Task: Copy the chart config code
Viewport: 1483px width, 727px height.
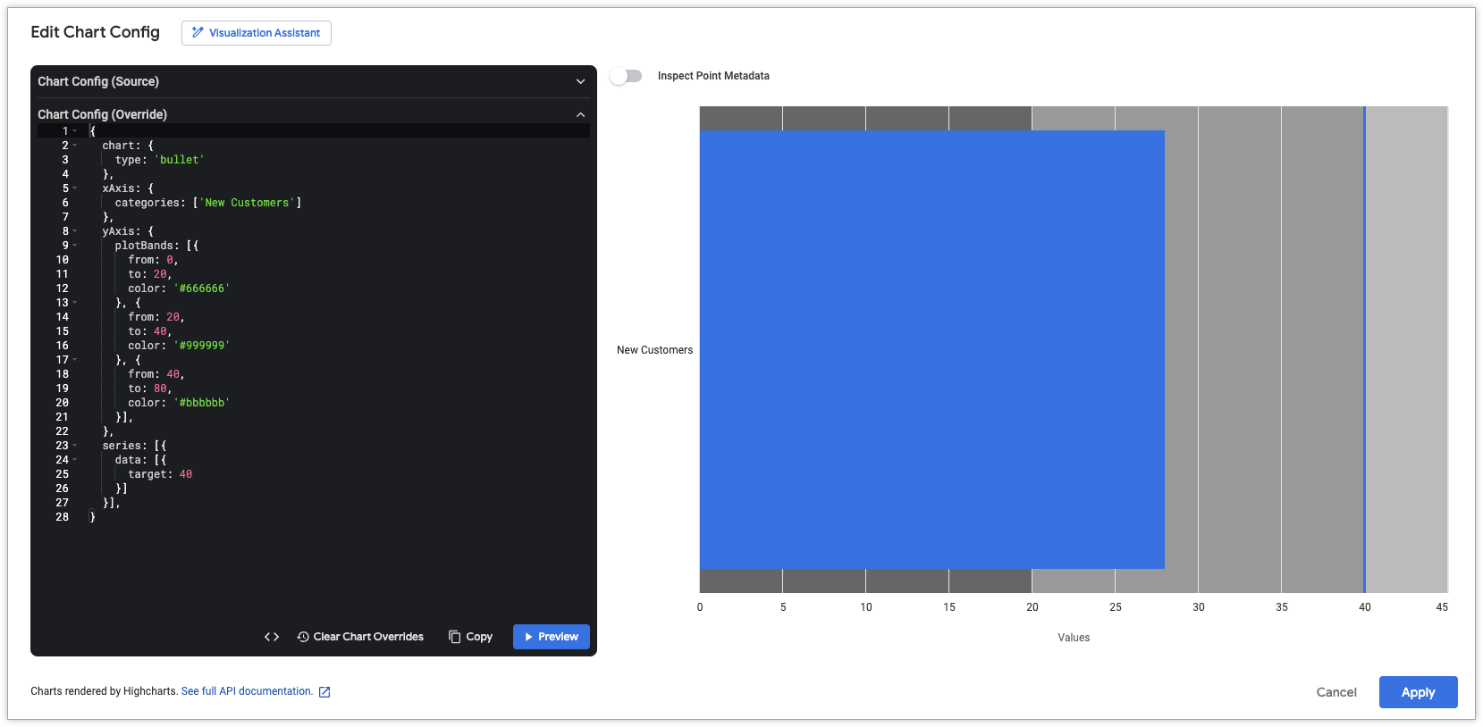Action: click(x=470, y=637)
